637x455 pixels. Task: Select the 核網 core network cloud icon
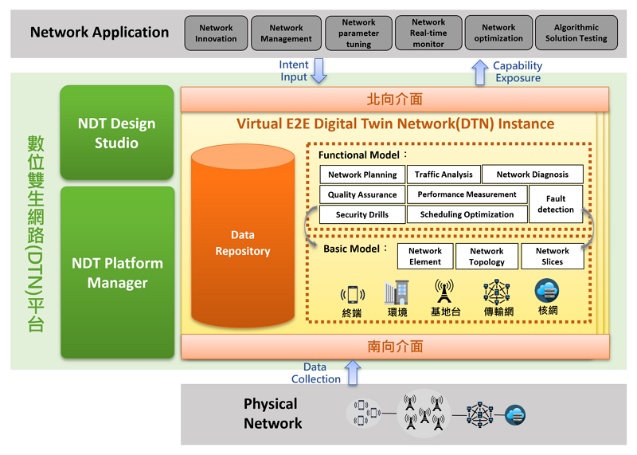pyautogui.click(x=547, y=291)
